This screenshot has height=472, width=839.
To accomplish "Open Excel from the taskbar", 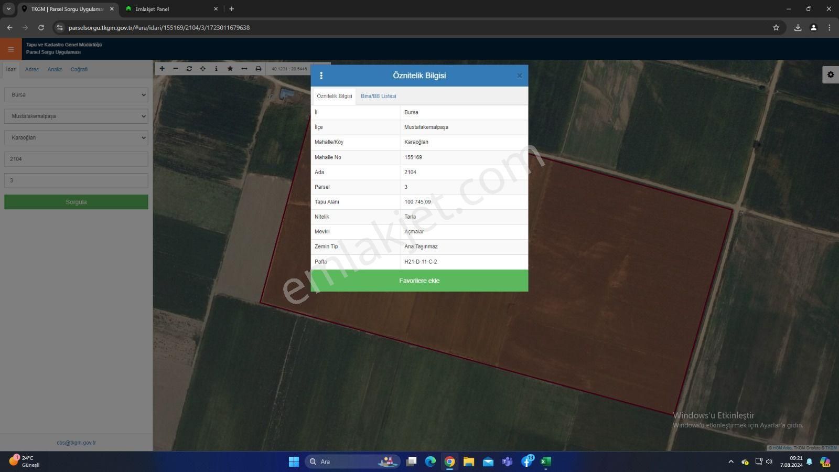I will [546, 462].
